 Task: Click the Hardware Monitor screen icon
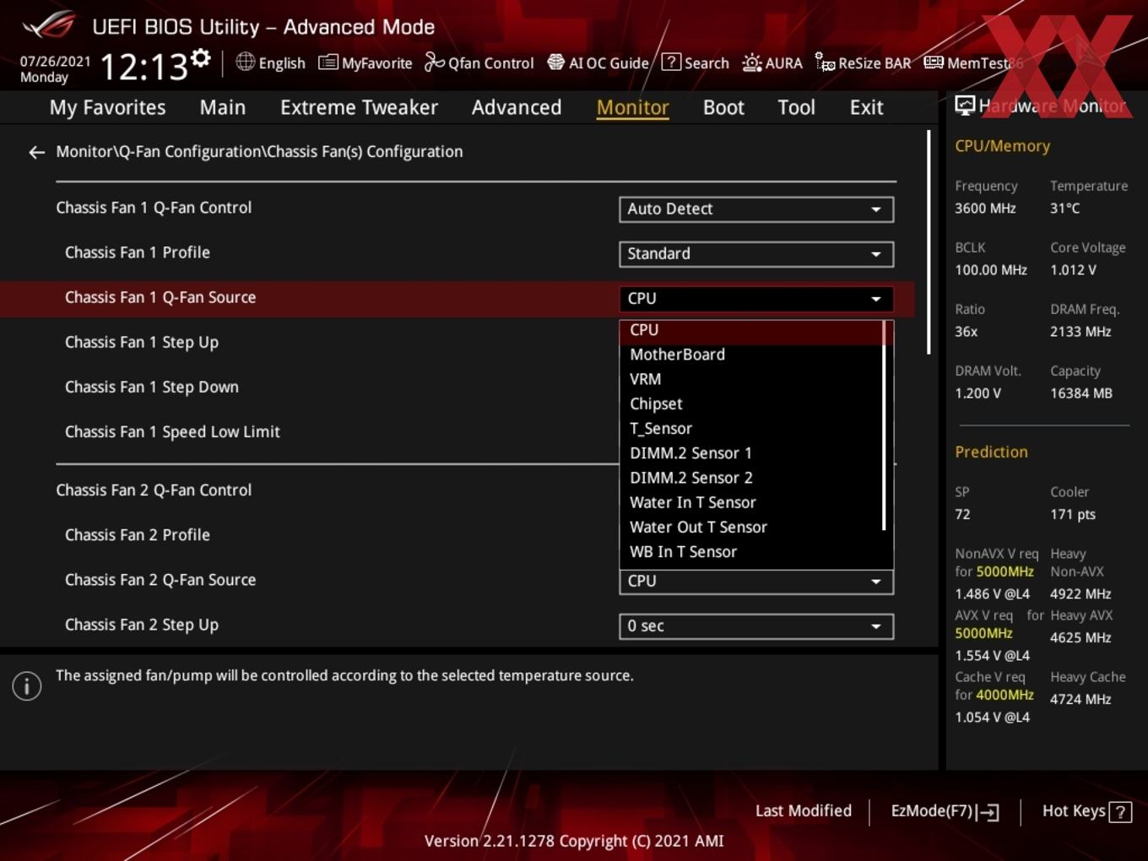click(965, 106)
